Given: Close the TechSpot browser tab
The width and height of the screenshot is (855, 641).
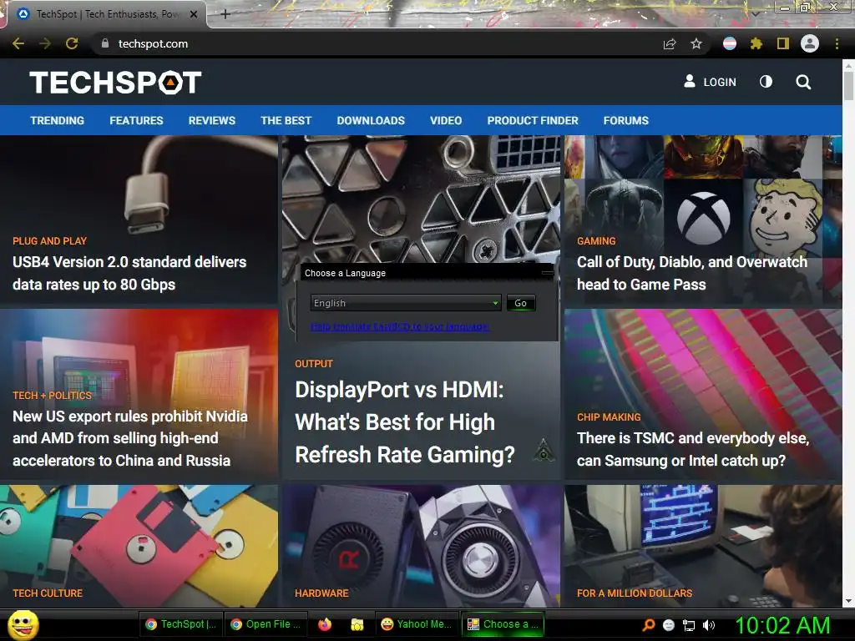Looking at the screenshot, I should [194, 15].
